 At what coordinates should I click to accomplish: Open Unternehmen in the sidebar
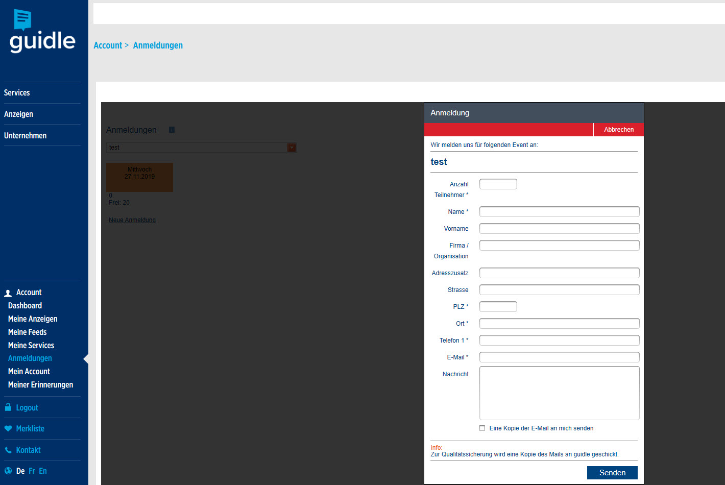coord(25,136)
